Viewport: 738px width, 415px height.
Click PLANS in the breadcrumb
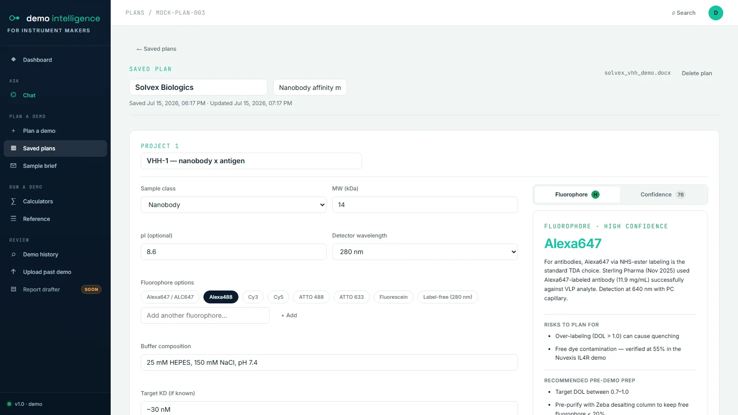[135, 13]
